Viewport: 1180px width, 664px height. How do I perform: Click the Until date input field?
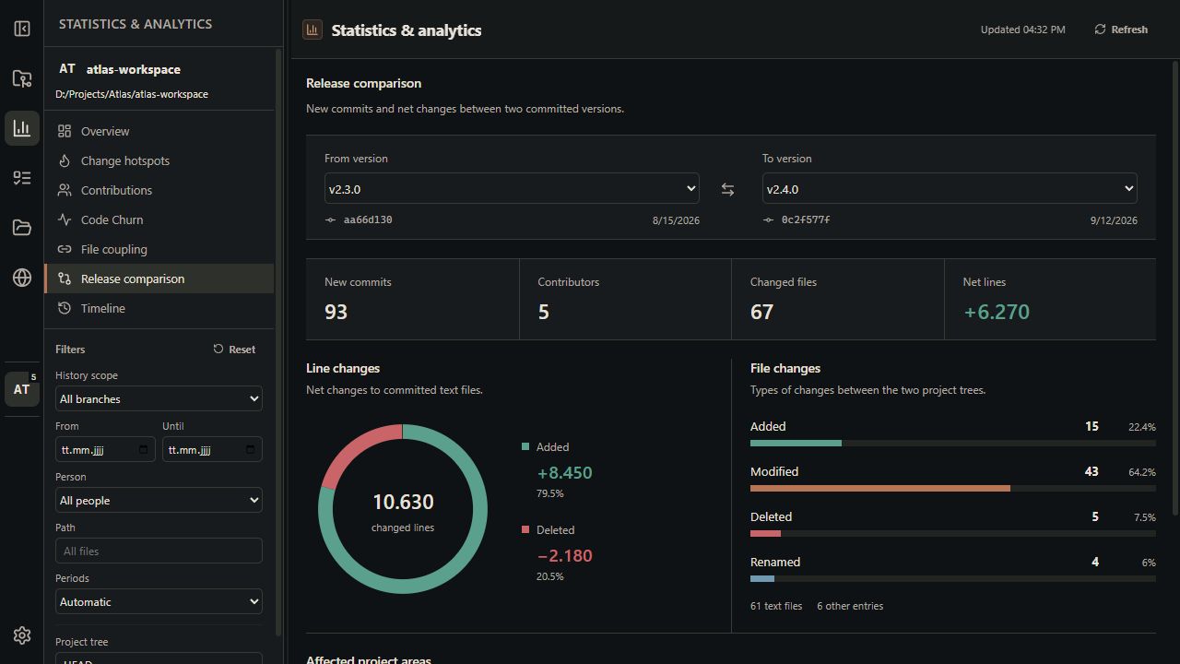212,450
